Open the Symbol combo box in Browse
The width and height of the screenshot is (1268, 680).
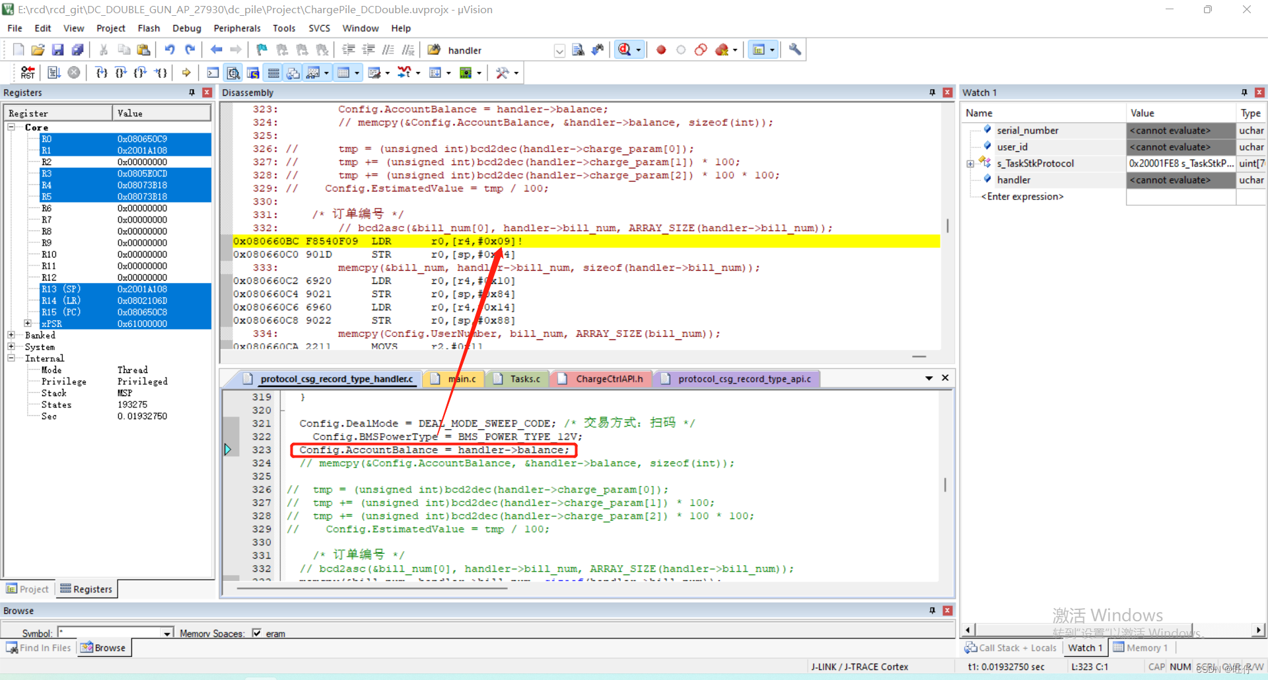tap(167, 633)
